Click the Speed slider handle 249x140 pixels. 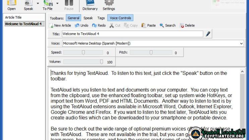[x=83, y=53]
